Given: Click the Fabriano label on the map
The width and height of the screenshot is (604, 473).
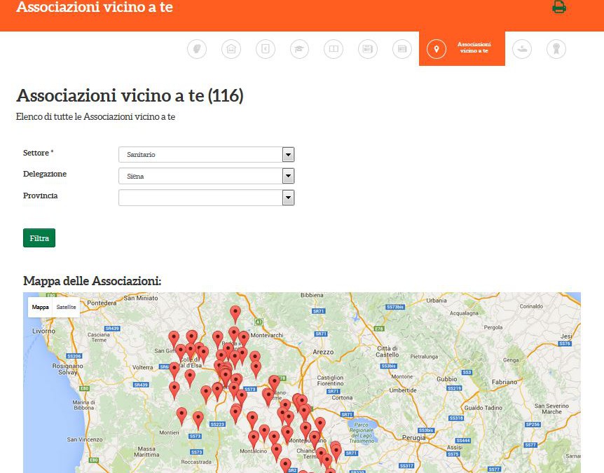Looking at the screenshot, I should (x=505, y=382).
